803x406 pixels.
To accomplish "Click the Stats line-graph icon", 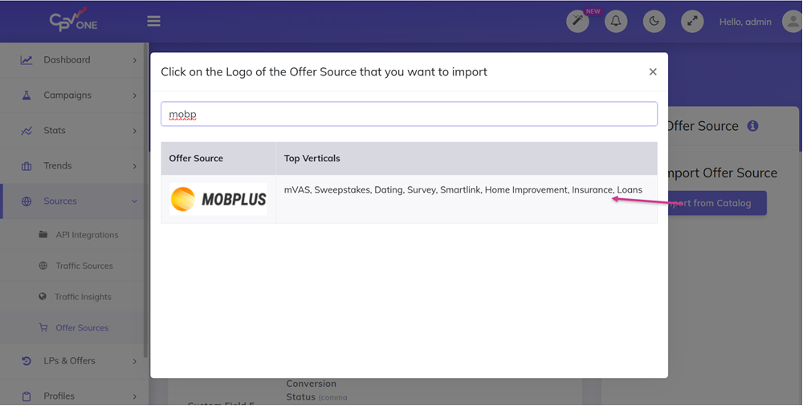I will tap(26, 131).
